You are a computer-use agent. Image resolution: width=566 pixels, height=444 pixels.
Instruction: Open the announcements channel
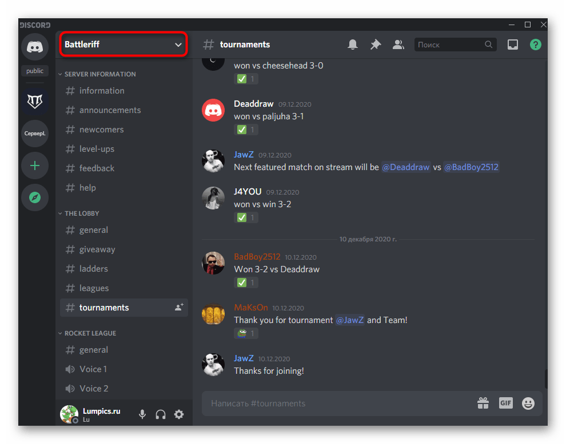click(x=124, y=110)
